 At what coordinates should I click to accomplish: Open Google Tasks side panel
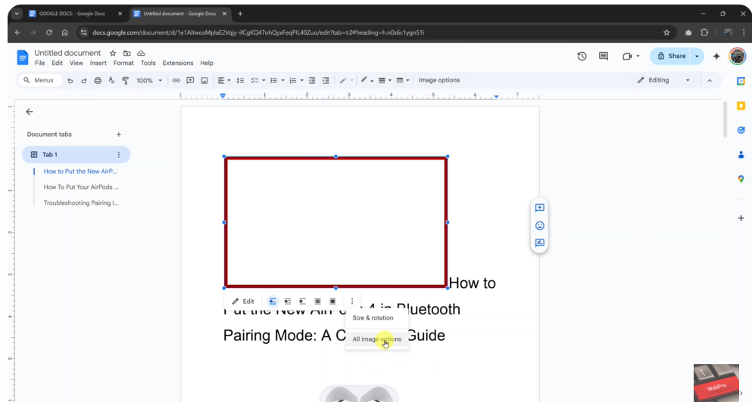[741, 130]
